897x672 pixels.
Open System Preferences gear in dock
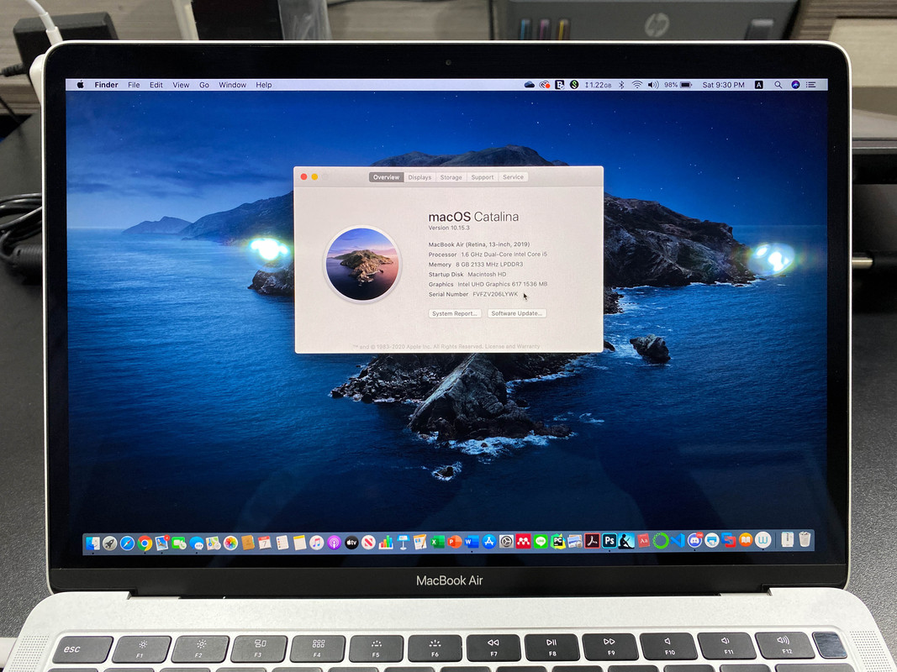(506, 542)
